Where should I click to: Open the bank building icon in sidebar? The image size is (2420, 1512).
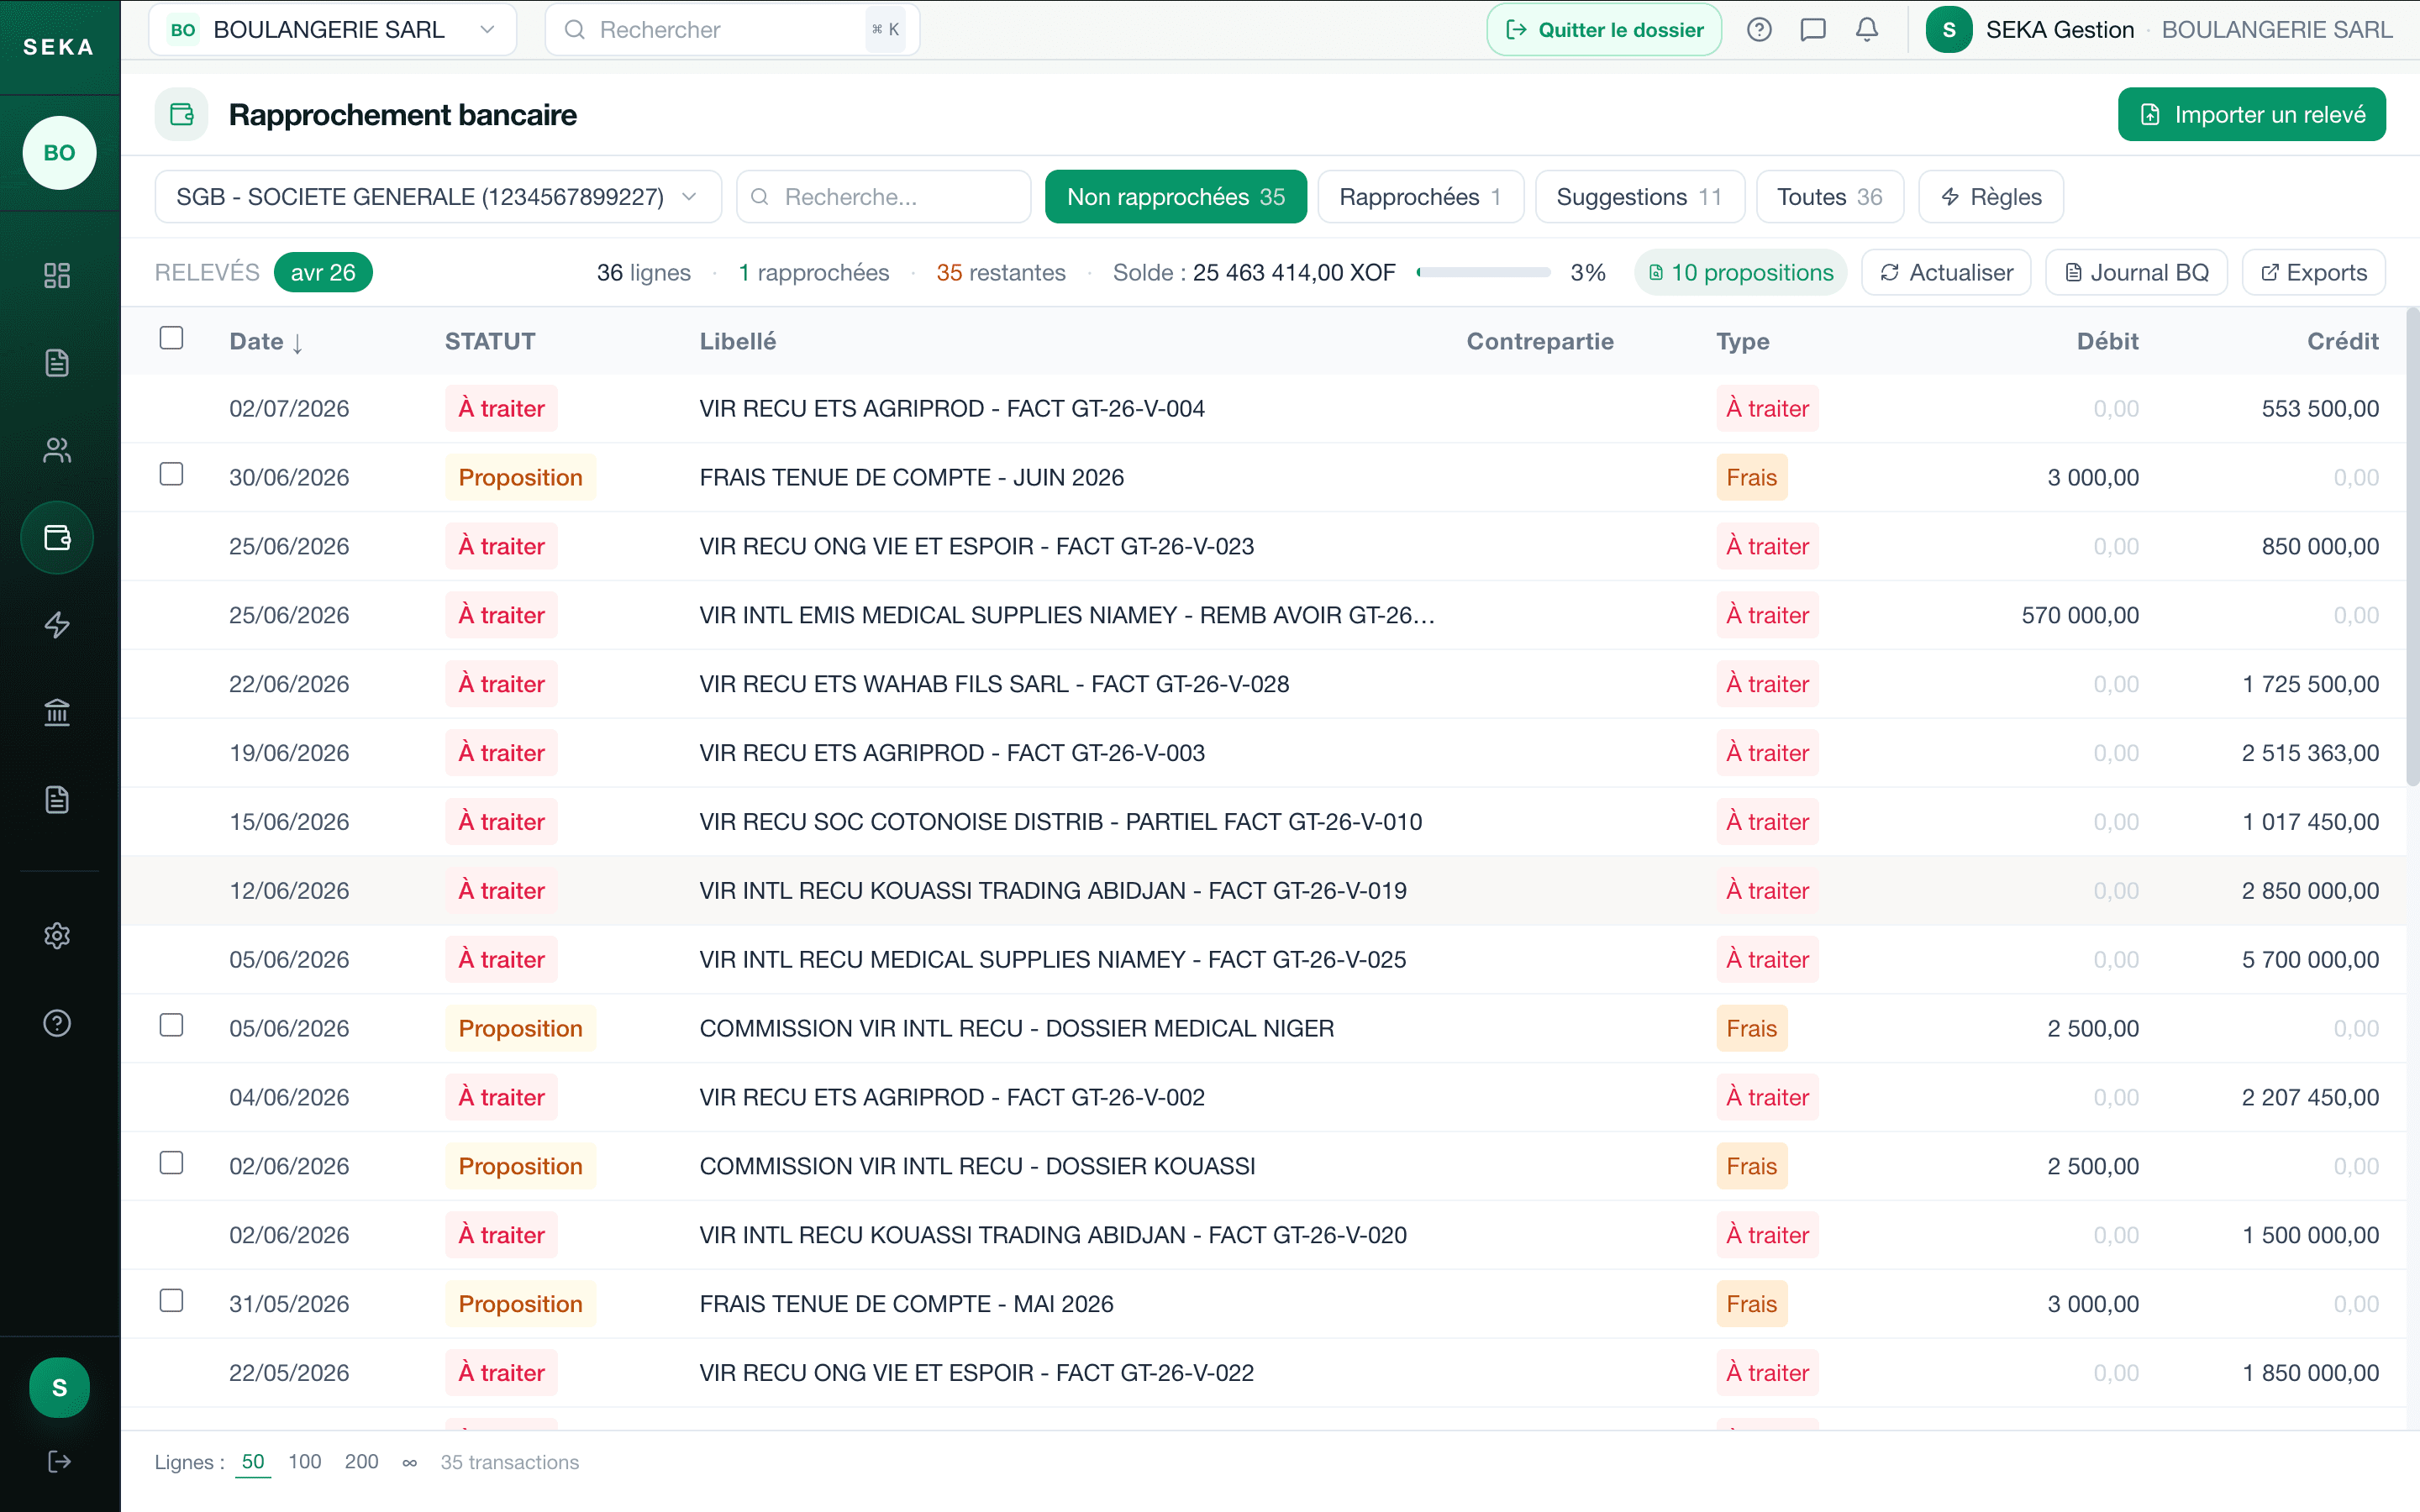pos(57,712)
